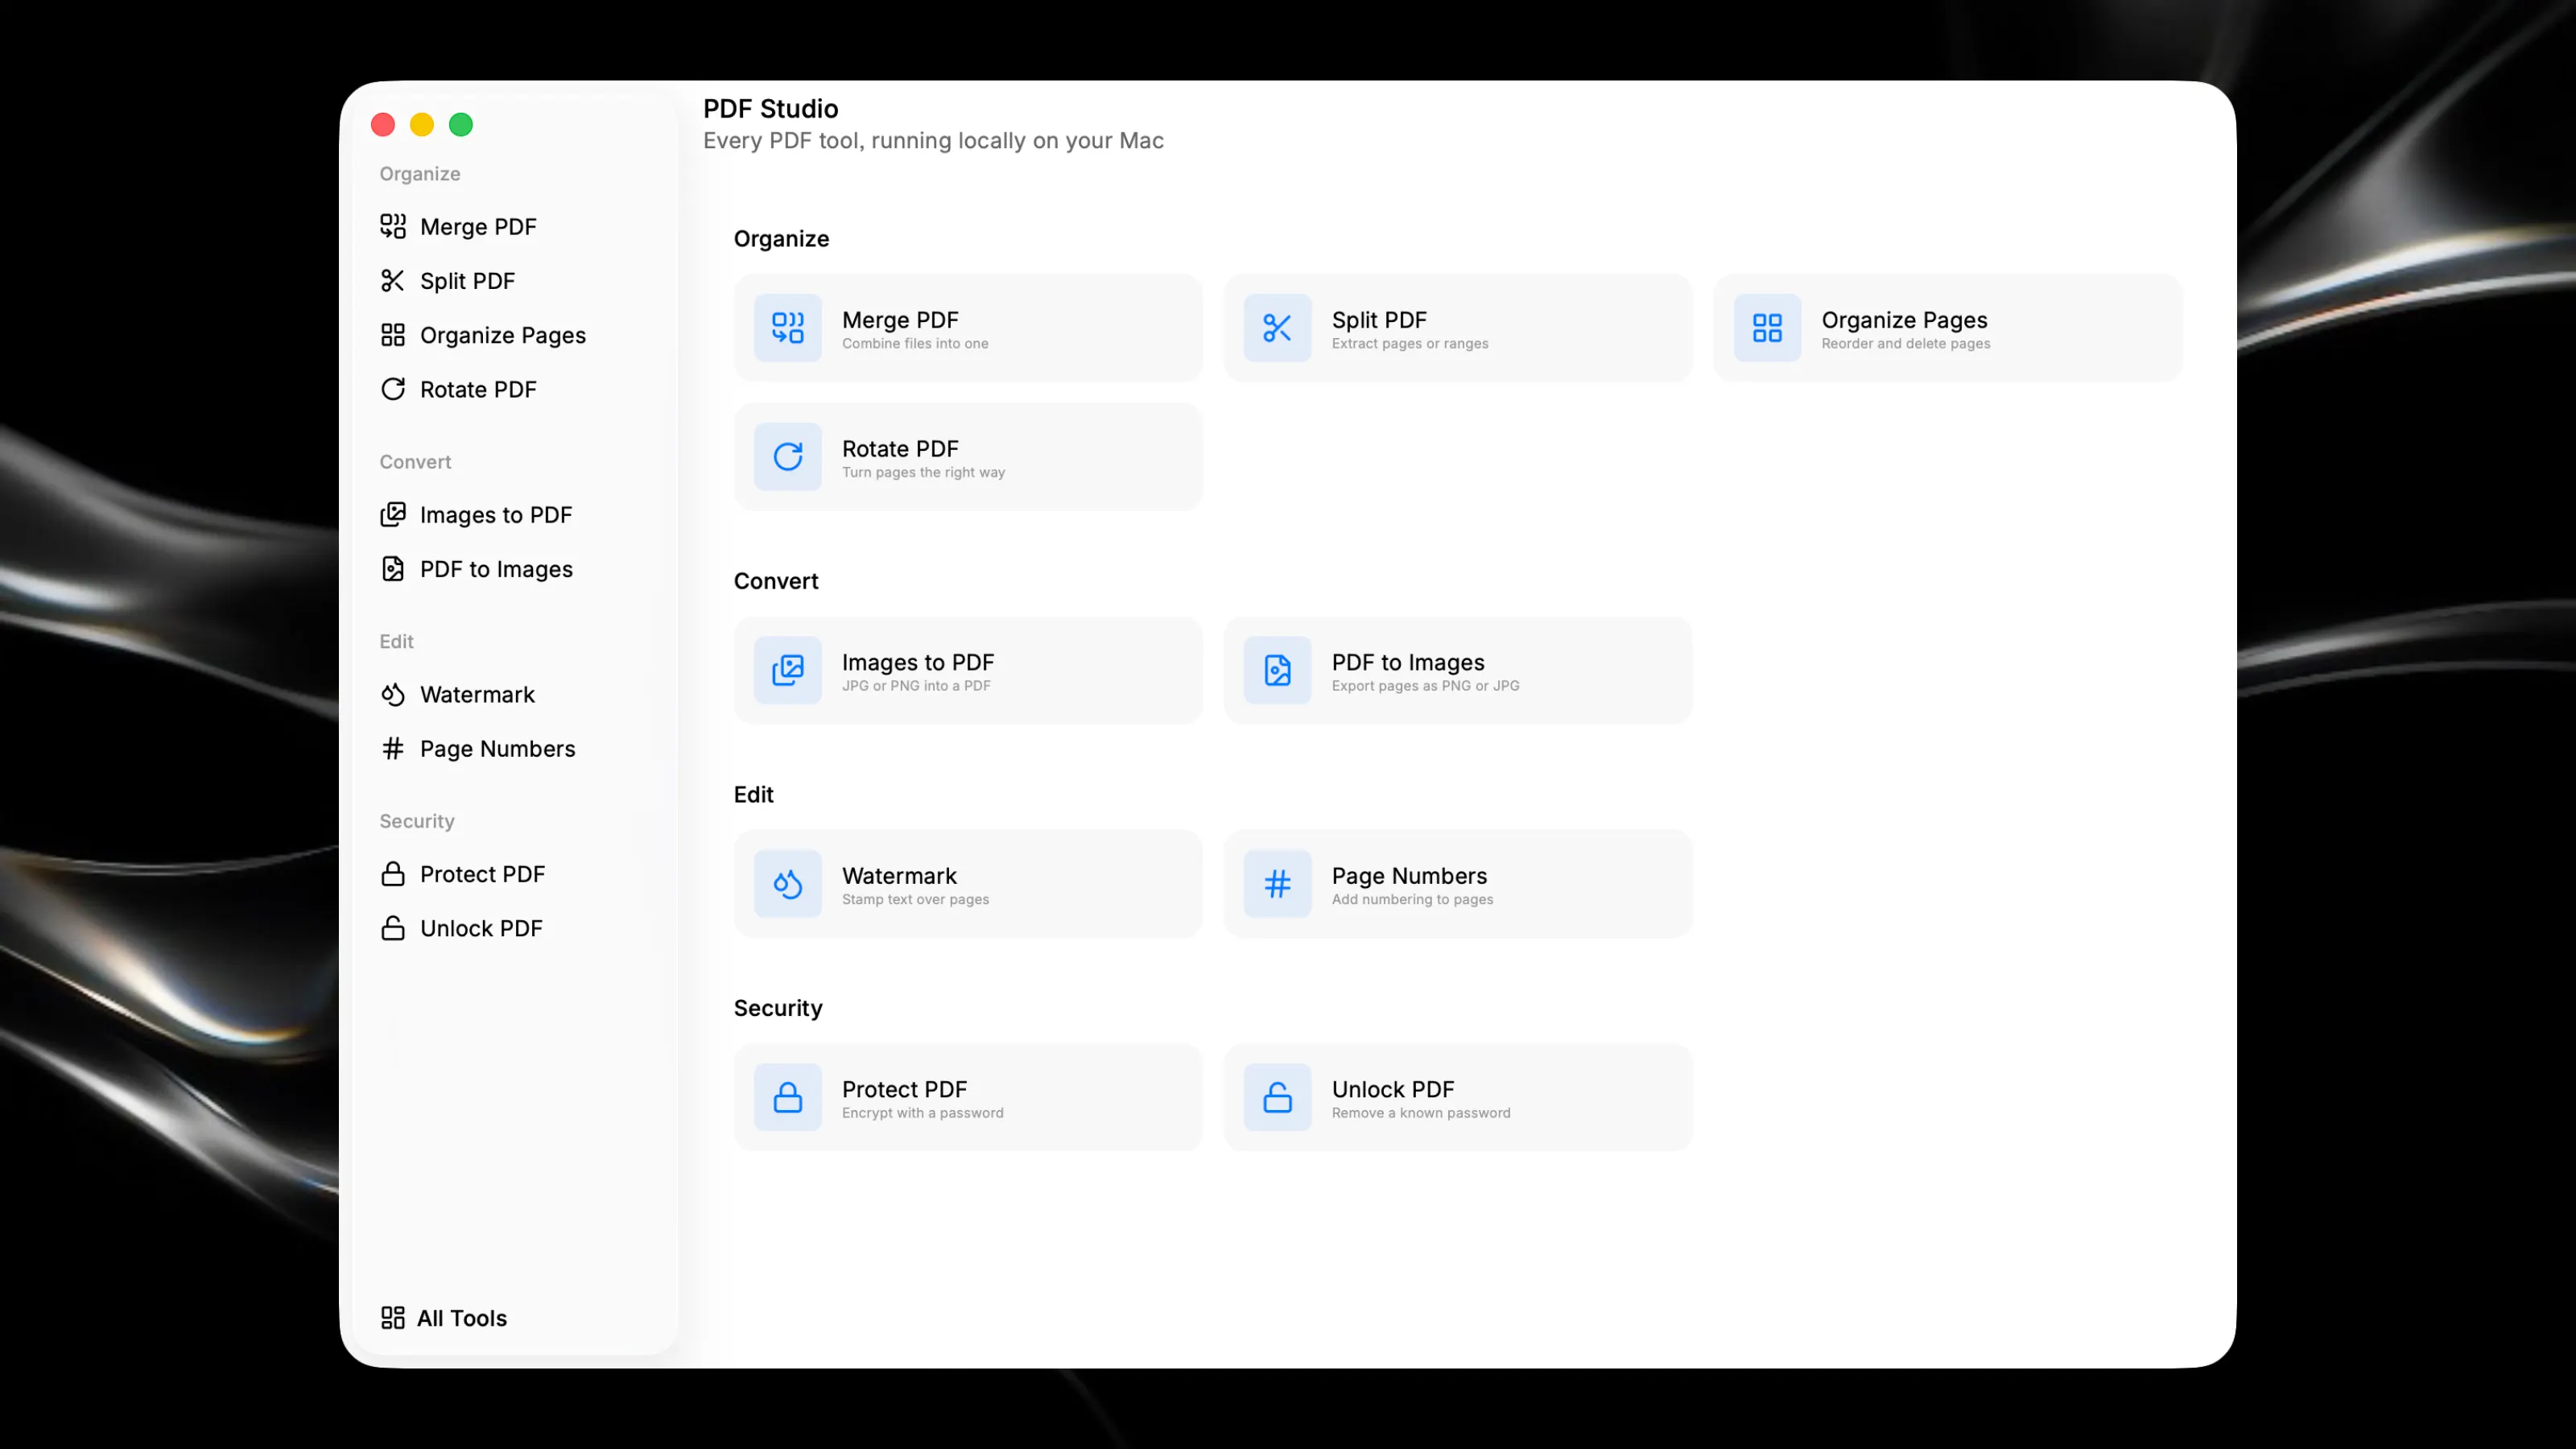Show All Tools label at the sidebar bottom
This screenshot has height=1449, width=2576.
pos(462,1318)
